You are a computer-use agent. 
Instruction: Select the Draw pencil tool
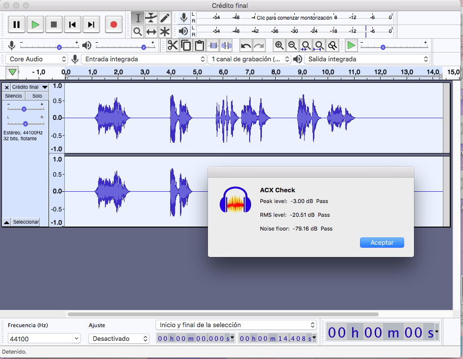point(165,18)
